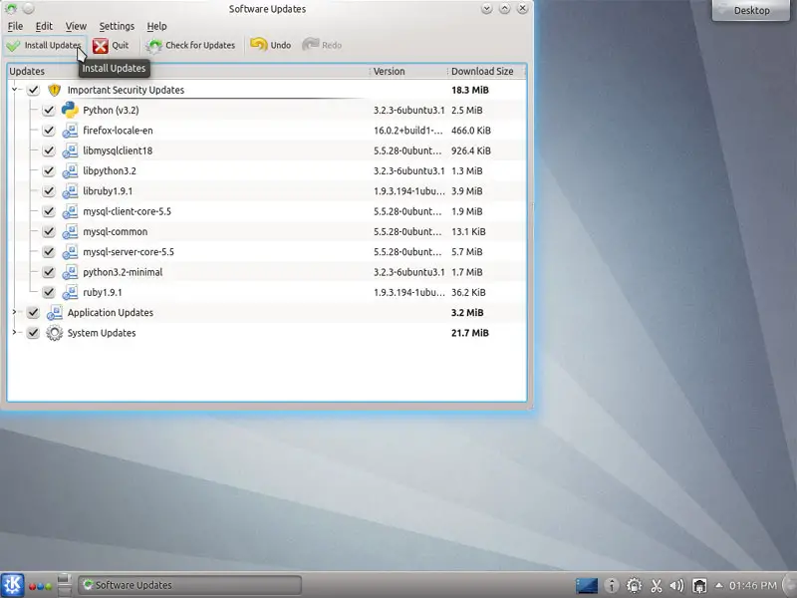Image resolution: width=797 pixels, height=598 pixels.
Task: Click version 16.0.2+build1 of firefox-locale-en
Action: point(408,131)
